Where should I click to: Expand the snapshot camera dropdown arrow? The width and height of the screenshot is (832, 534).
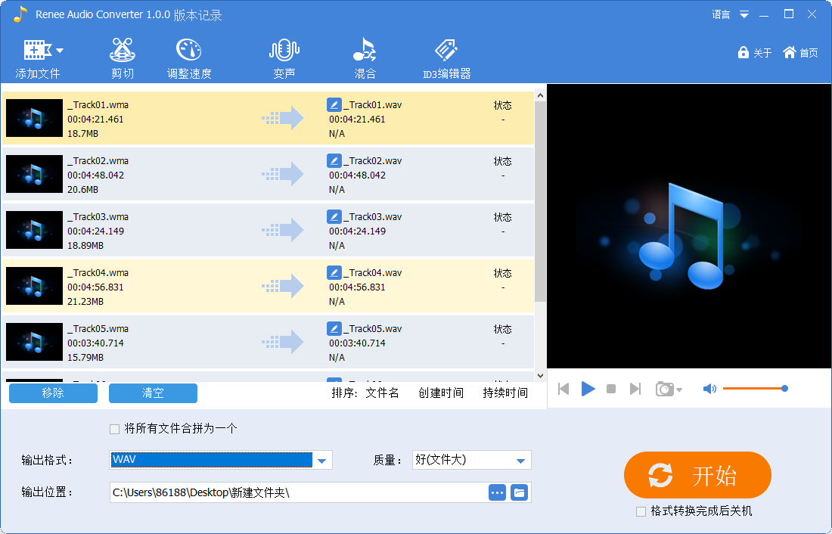tap(679, 390)
